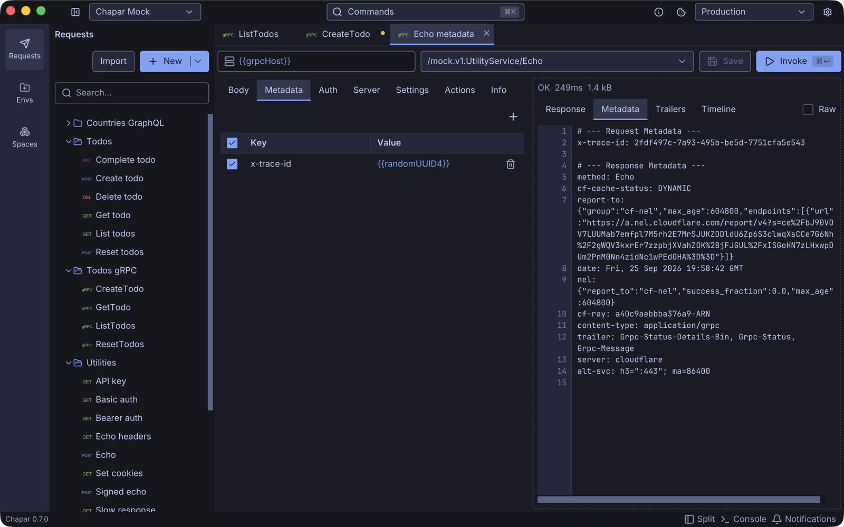Open the Requests sidebar section

pos(25,49)
